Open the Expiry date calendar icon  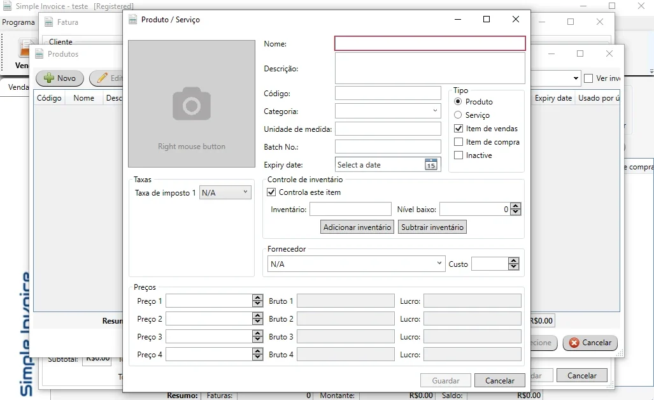(431, 165)
